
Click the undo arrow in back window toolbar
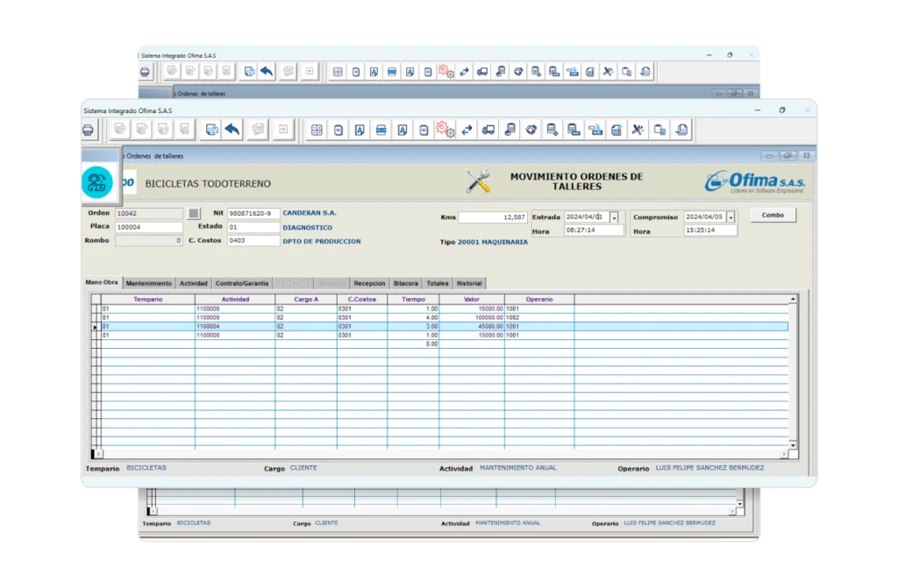coord(267,72)
